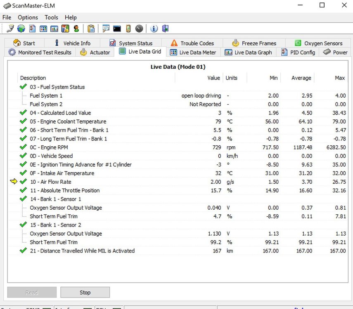
Task: Select the 14 - Bank 1 - Sensor 1 node
Action: point(55,199)
